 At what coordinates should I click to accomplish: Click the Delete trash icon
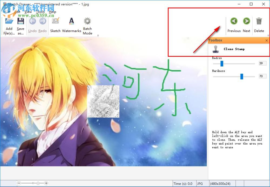pos(259,21)
